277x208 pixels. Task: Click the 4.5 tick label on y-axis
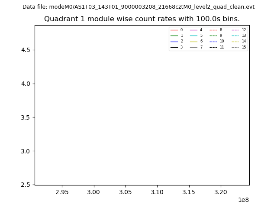(26, 50)
